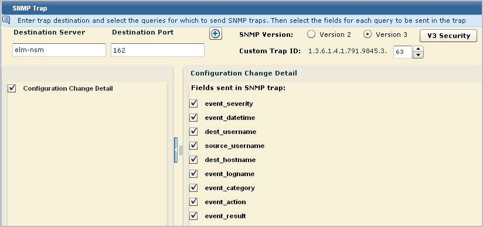Screen dimensions: 483x227
Task: Click the 'Fields sent in SNMP trap:' label
Action: coord(239,88)
